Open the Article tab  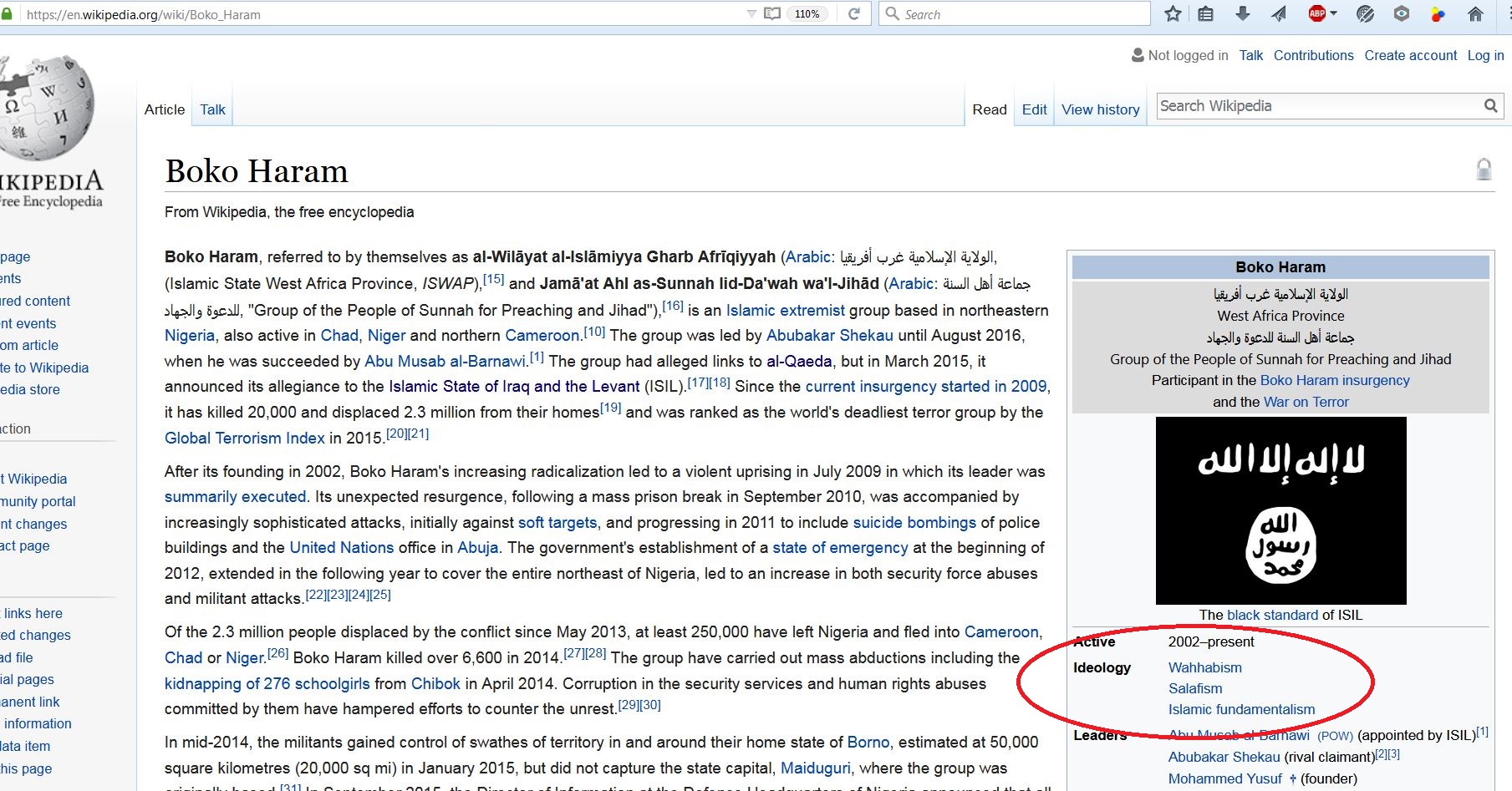pos(165,109)
